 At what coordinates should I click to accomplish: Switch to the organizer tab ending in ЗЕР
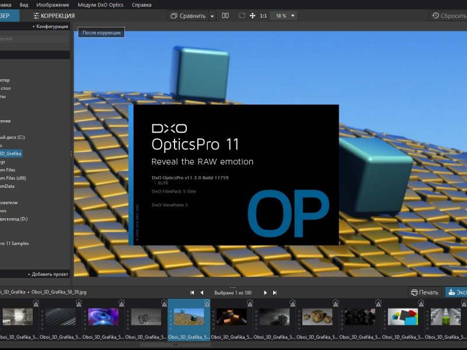click(x=9, y=16)
